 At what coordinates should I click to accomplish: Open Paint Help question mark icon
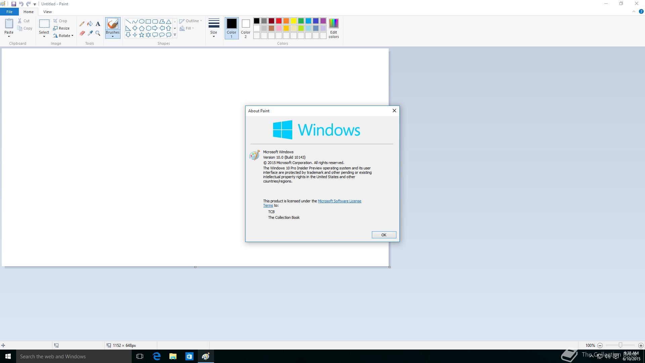click(x=641, y=11)
